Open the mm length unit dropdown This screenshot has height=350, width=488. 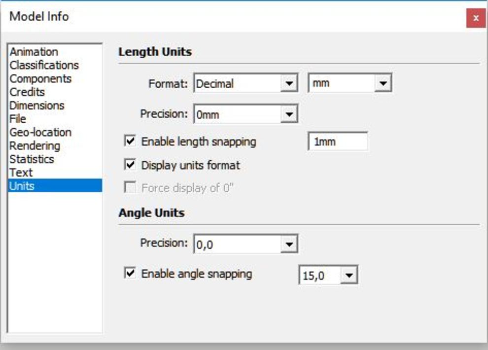point(383,84)
